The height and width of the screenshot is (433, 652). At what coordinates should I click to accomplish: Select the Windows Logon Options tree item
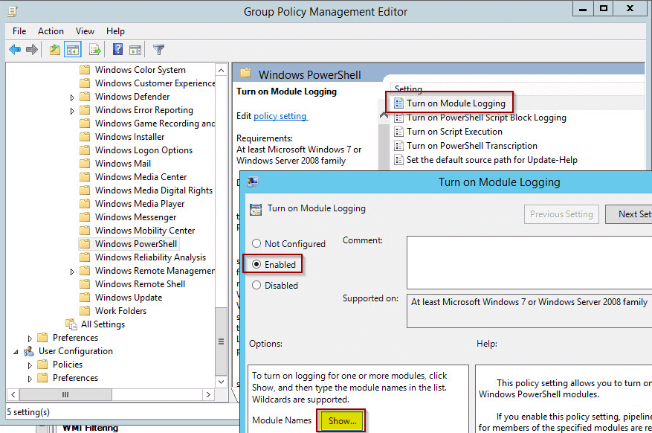tap(144, 150)
